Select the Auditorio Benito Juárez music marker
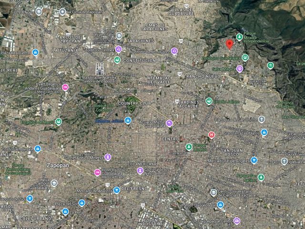 tap(174, 51)
